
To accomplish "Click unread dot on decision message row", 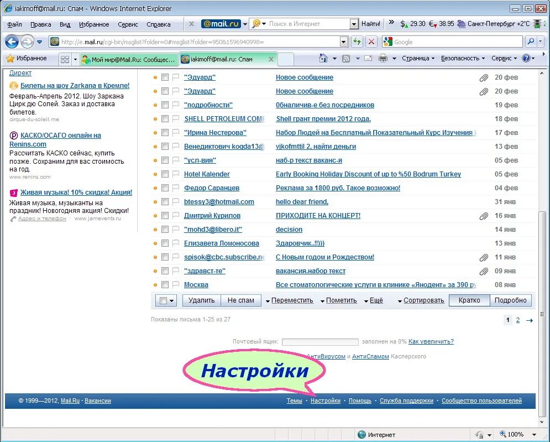I will 155,230.
